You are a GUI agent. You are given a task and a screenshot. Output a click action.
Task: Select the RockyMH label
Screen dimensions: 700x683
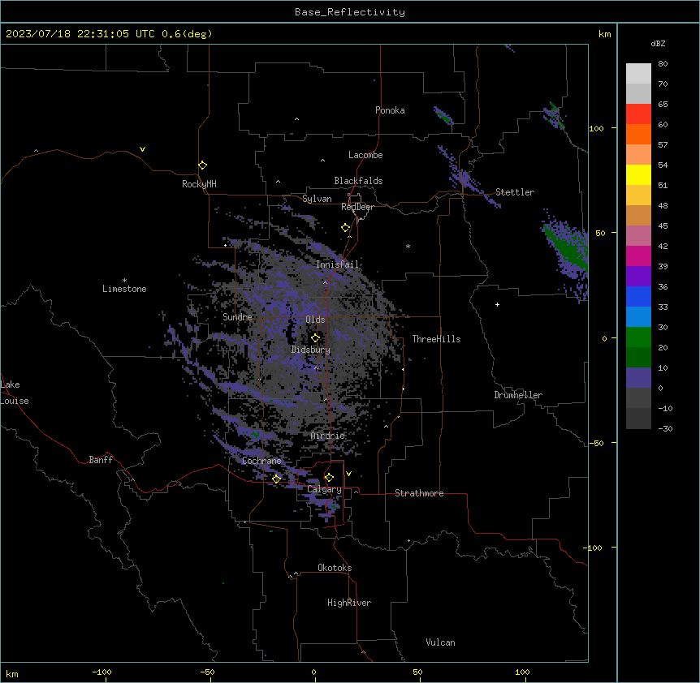point(199,184)
